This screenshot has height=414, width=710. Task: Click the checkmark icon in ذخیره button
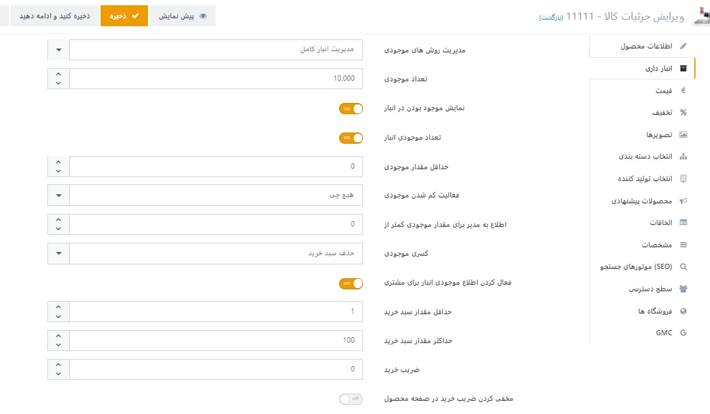point(135,16)
